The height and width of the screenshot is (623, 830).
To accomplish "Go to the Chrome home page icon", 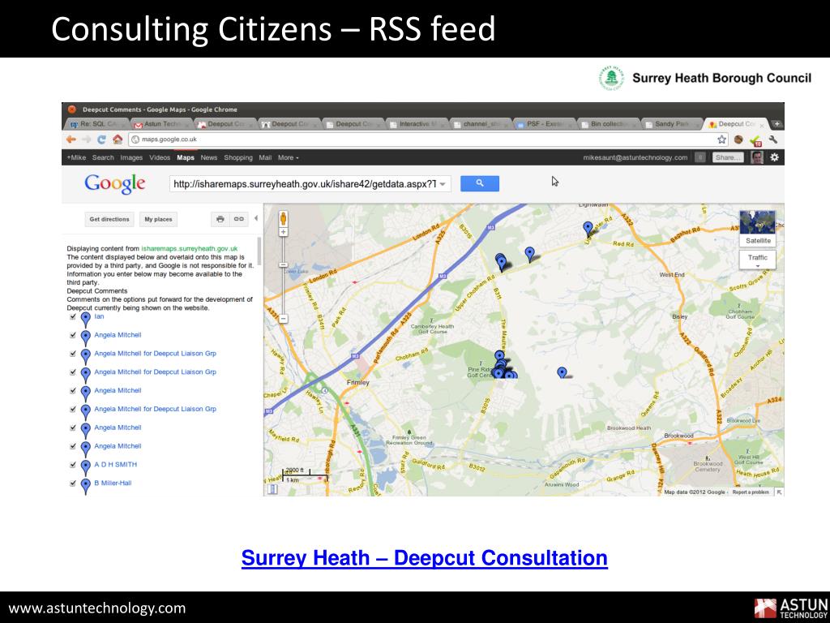I will coord(118,140).
